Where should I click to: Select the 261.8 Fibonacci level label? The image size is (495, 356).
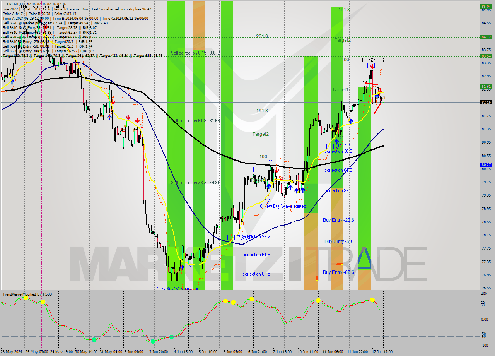[262, 36]
